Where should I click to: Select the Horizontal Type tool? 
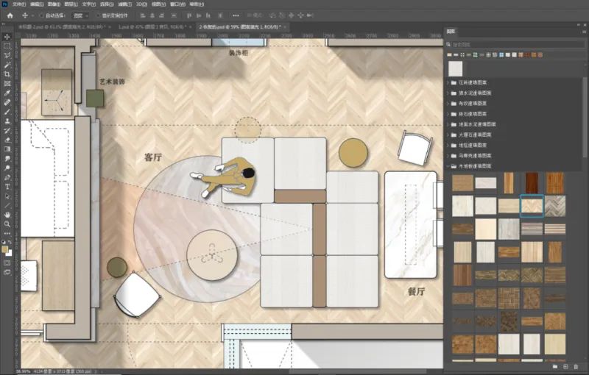pos(7,186)
